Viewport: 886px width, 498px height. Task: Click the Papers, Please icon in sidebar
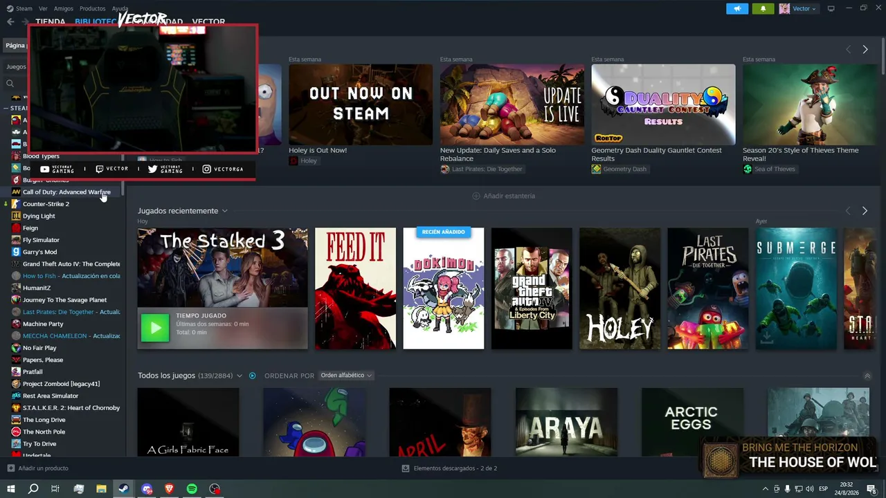click(x=16, y=360)
